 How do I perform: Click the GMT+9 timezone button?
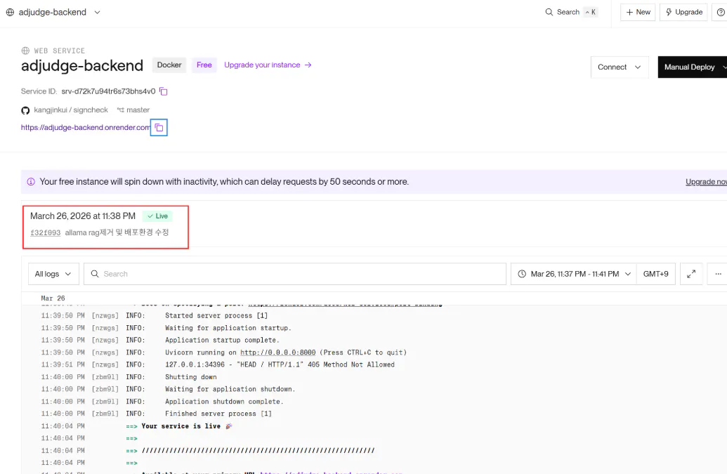[x=655, y=274]
